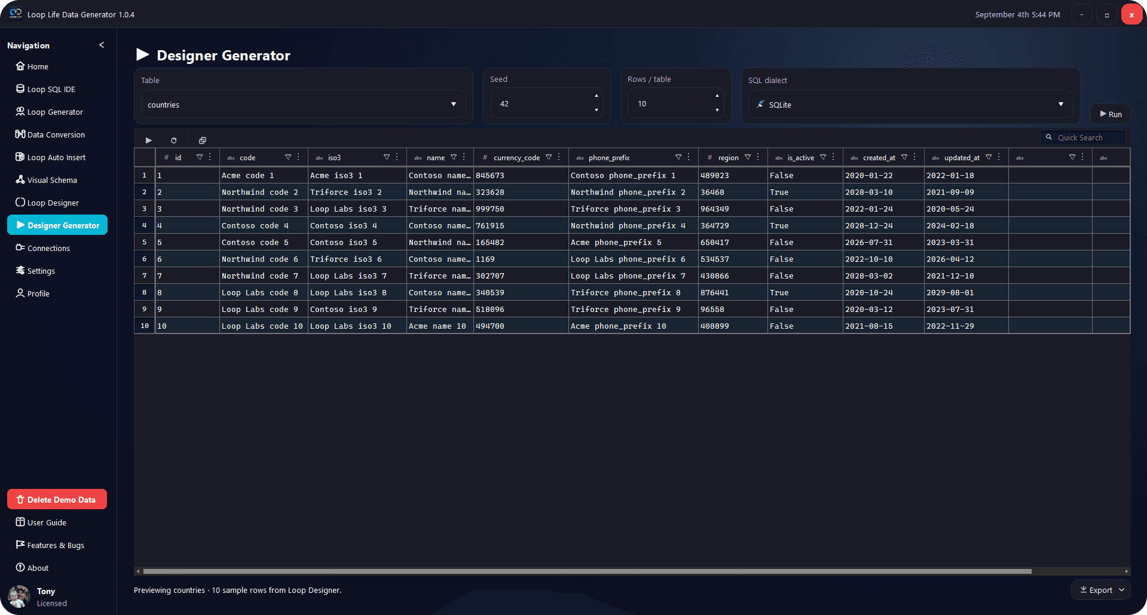
Task: Open filter for the id column
Action: tap(200, 157)
